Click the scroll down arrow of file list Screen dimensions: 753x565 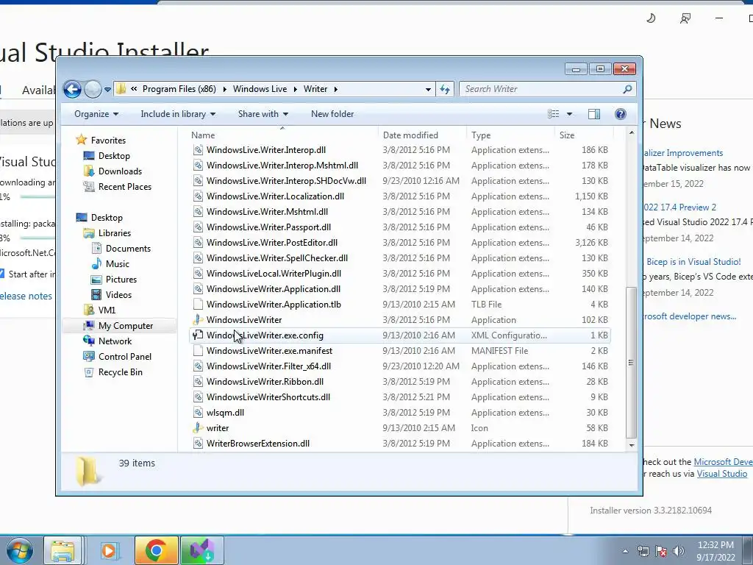tap(631, 445)
